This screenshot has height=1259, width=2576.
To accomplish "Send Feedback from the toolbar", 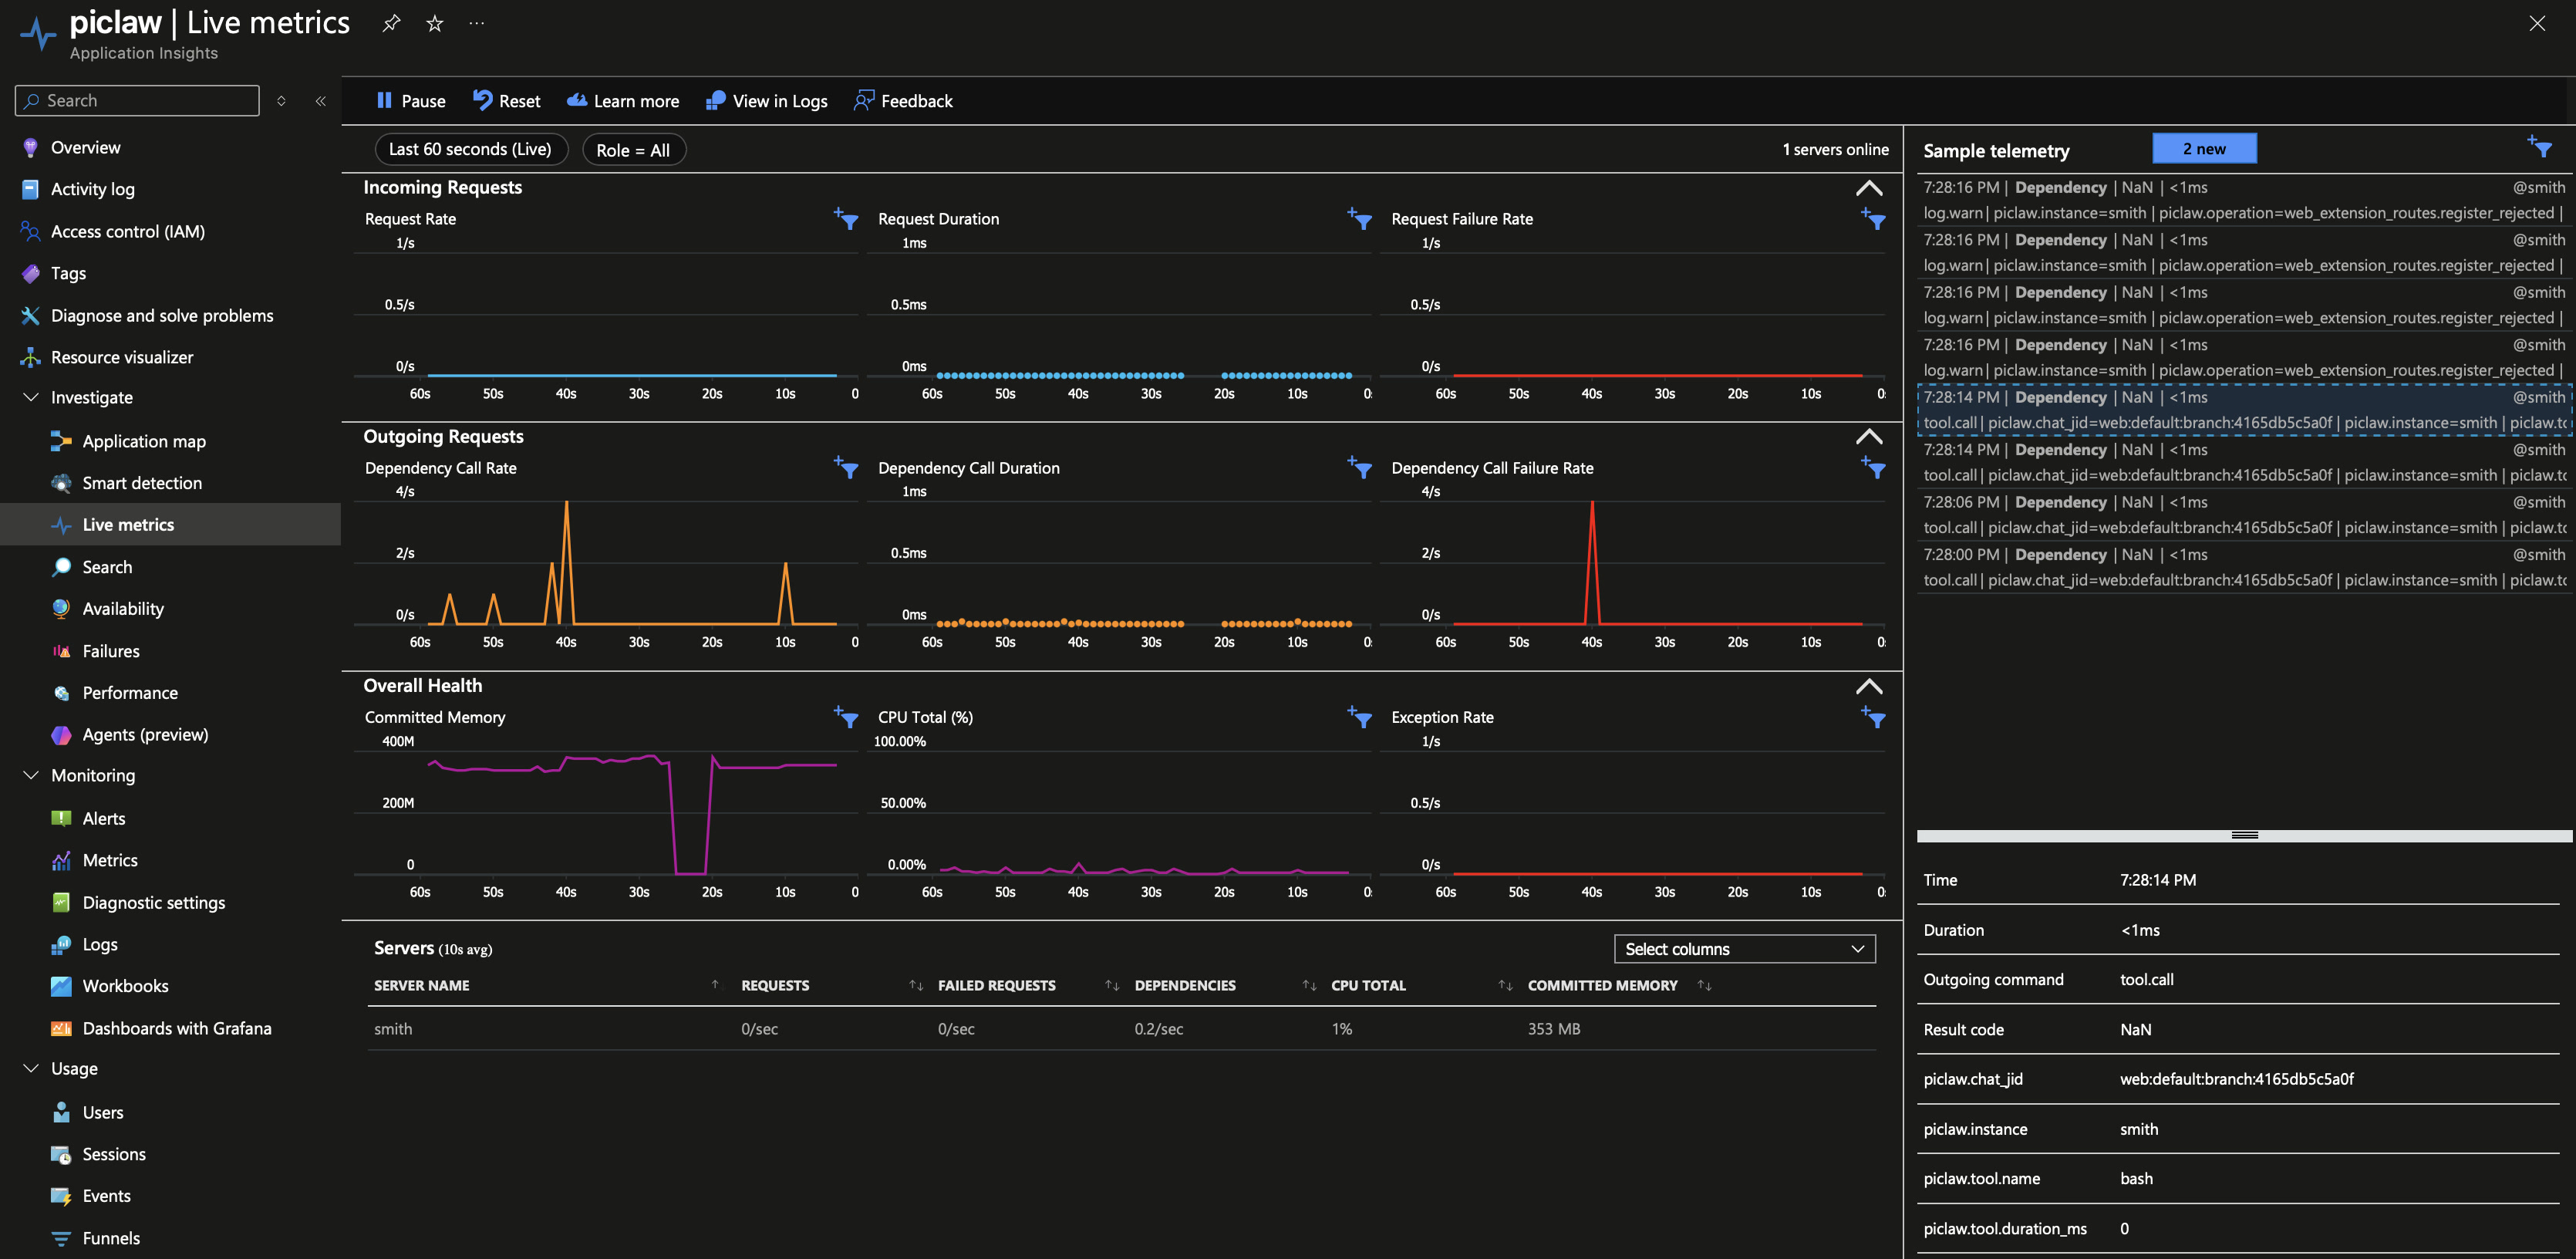I will (x=903, y=101).
